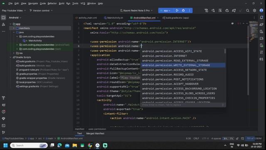Viewport: 266px width, 150px height.
Task: Expand the res folder
Action: [x=14, y=53]
